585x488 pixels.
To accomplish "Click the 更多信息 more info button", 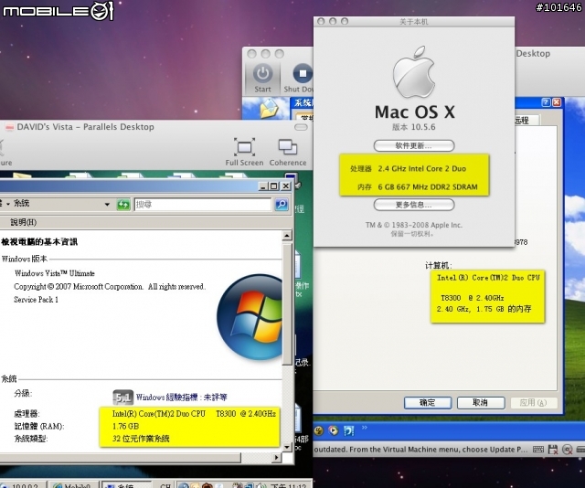I will [x=414, y=205].
